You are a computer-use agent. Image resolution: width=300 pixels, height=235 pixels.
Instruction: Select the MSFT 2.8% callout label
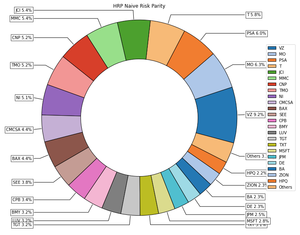258,221
